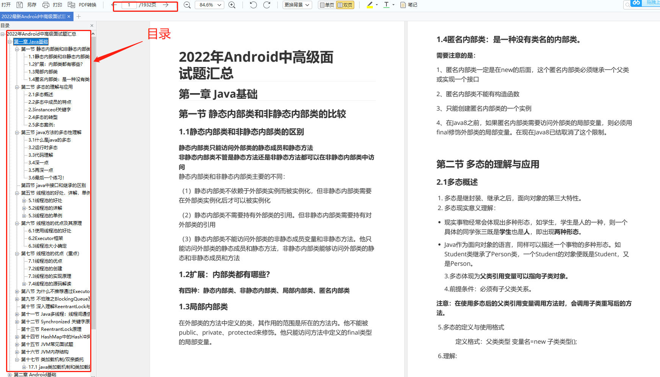Viewport: 660px width, 377px height.
Task: Collapse 第一节 静态内部类 tree node
Action: [x=17, y=49]
